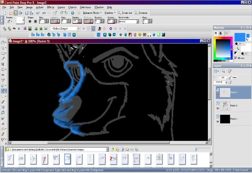Click the Save disk icon
The height and width of the screenshot is (173, 252).
[x=27, y=13]
